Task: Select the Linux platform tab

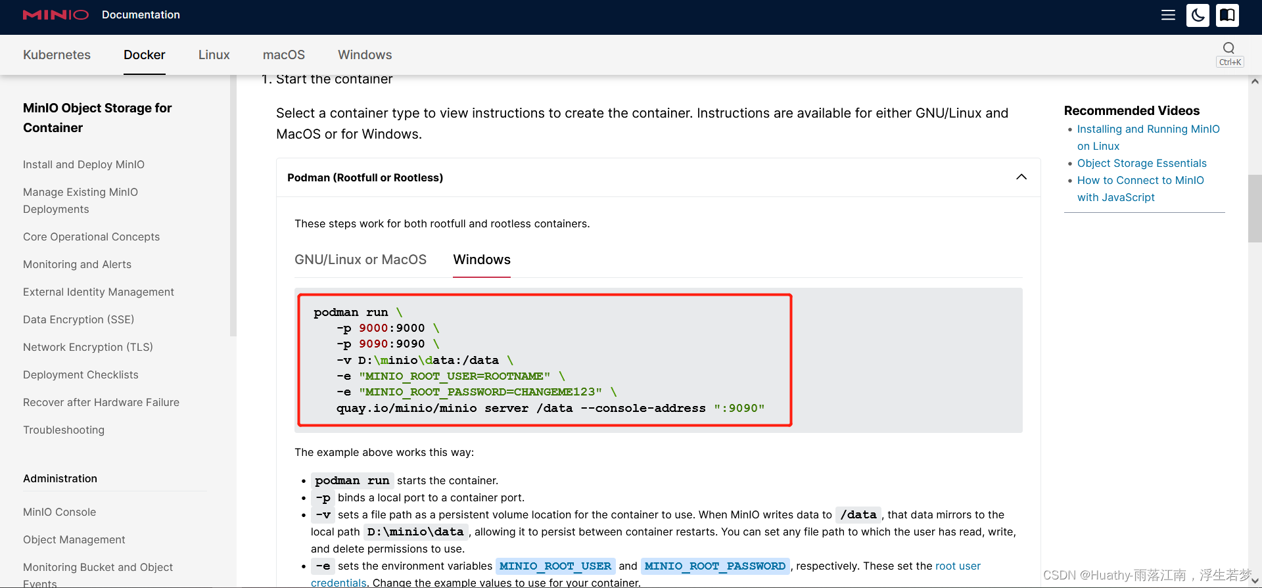Action: tap(214, 55)
